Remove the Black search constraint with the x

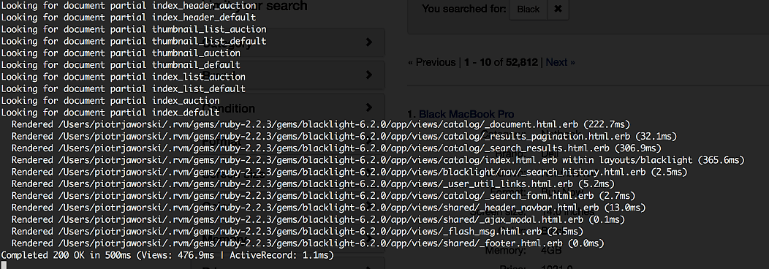tap(558, 10)
